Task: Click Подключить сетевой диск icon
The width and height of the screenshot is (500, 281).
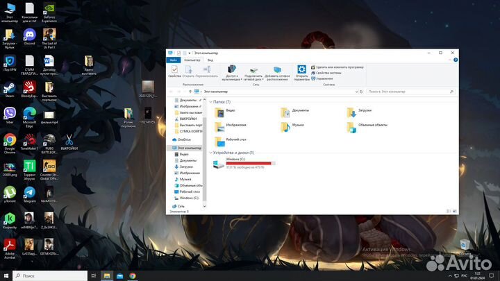Action: (x=253, y=73)
